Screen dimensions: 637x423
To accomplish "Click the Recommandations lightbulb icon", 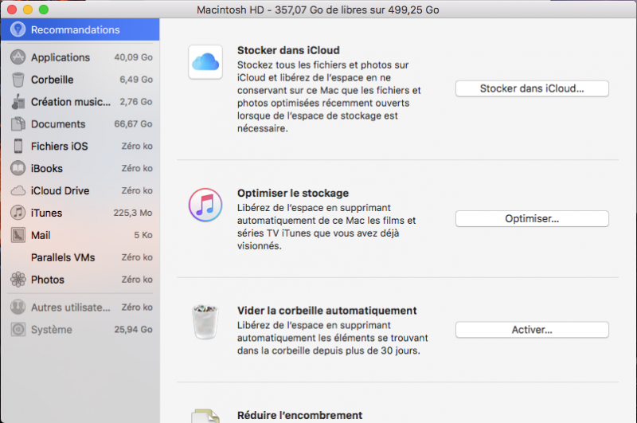I will 18,29.
